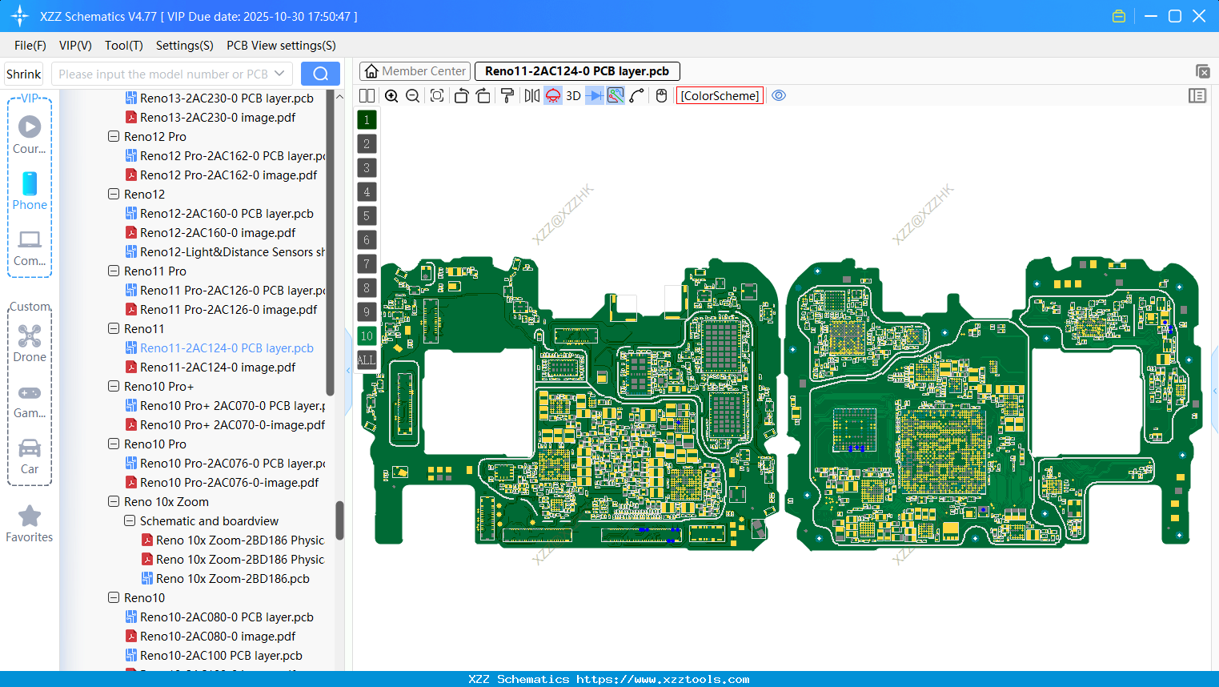
Task: Fit PCB view to window icon
Action: click(437, 96)
